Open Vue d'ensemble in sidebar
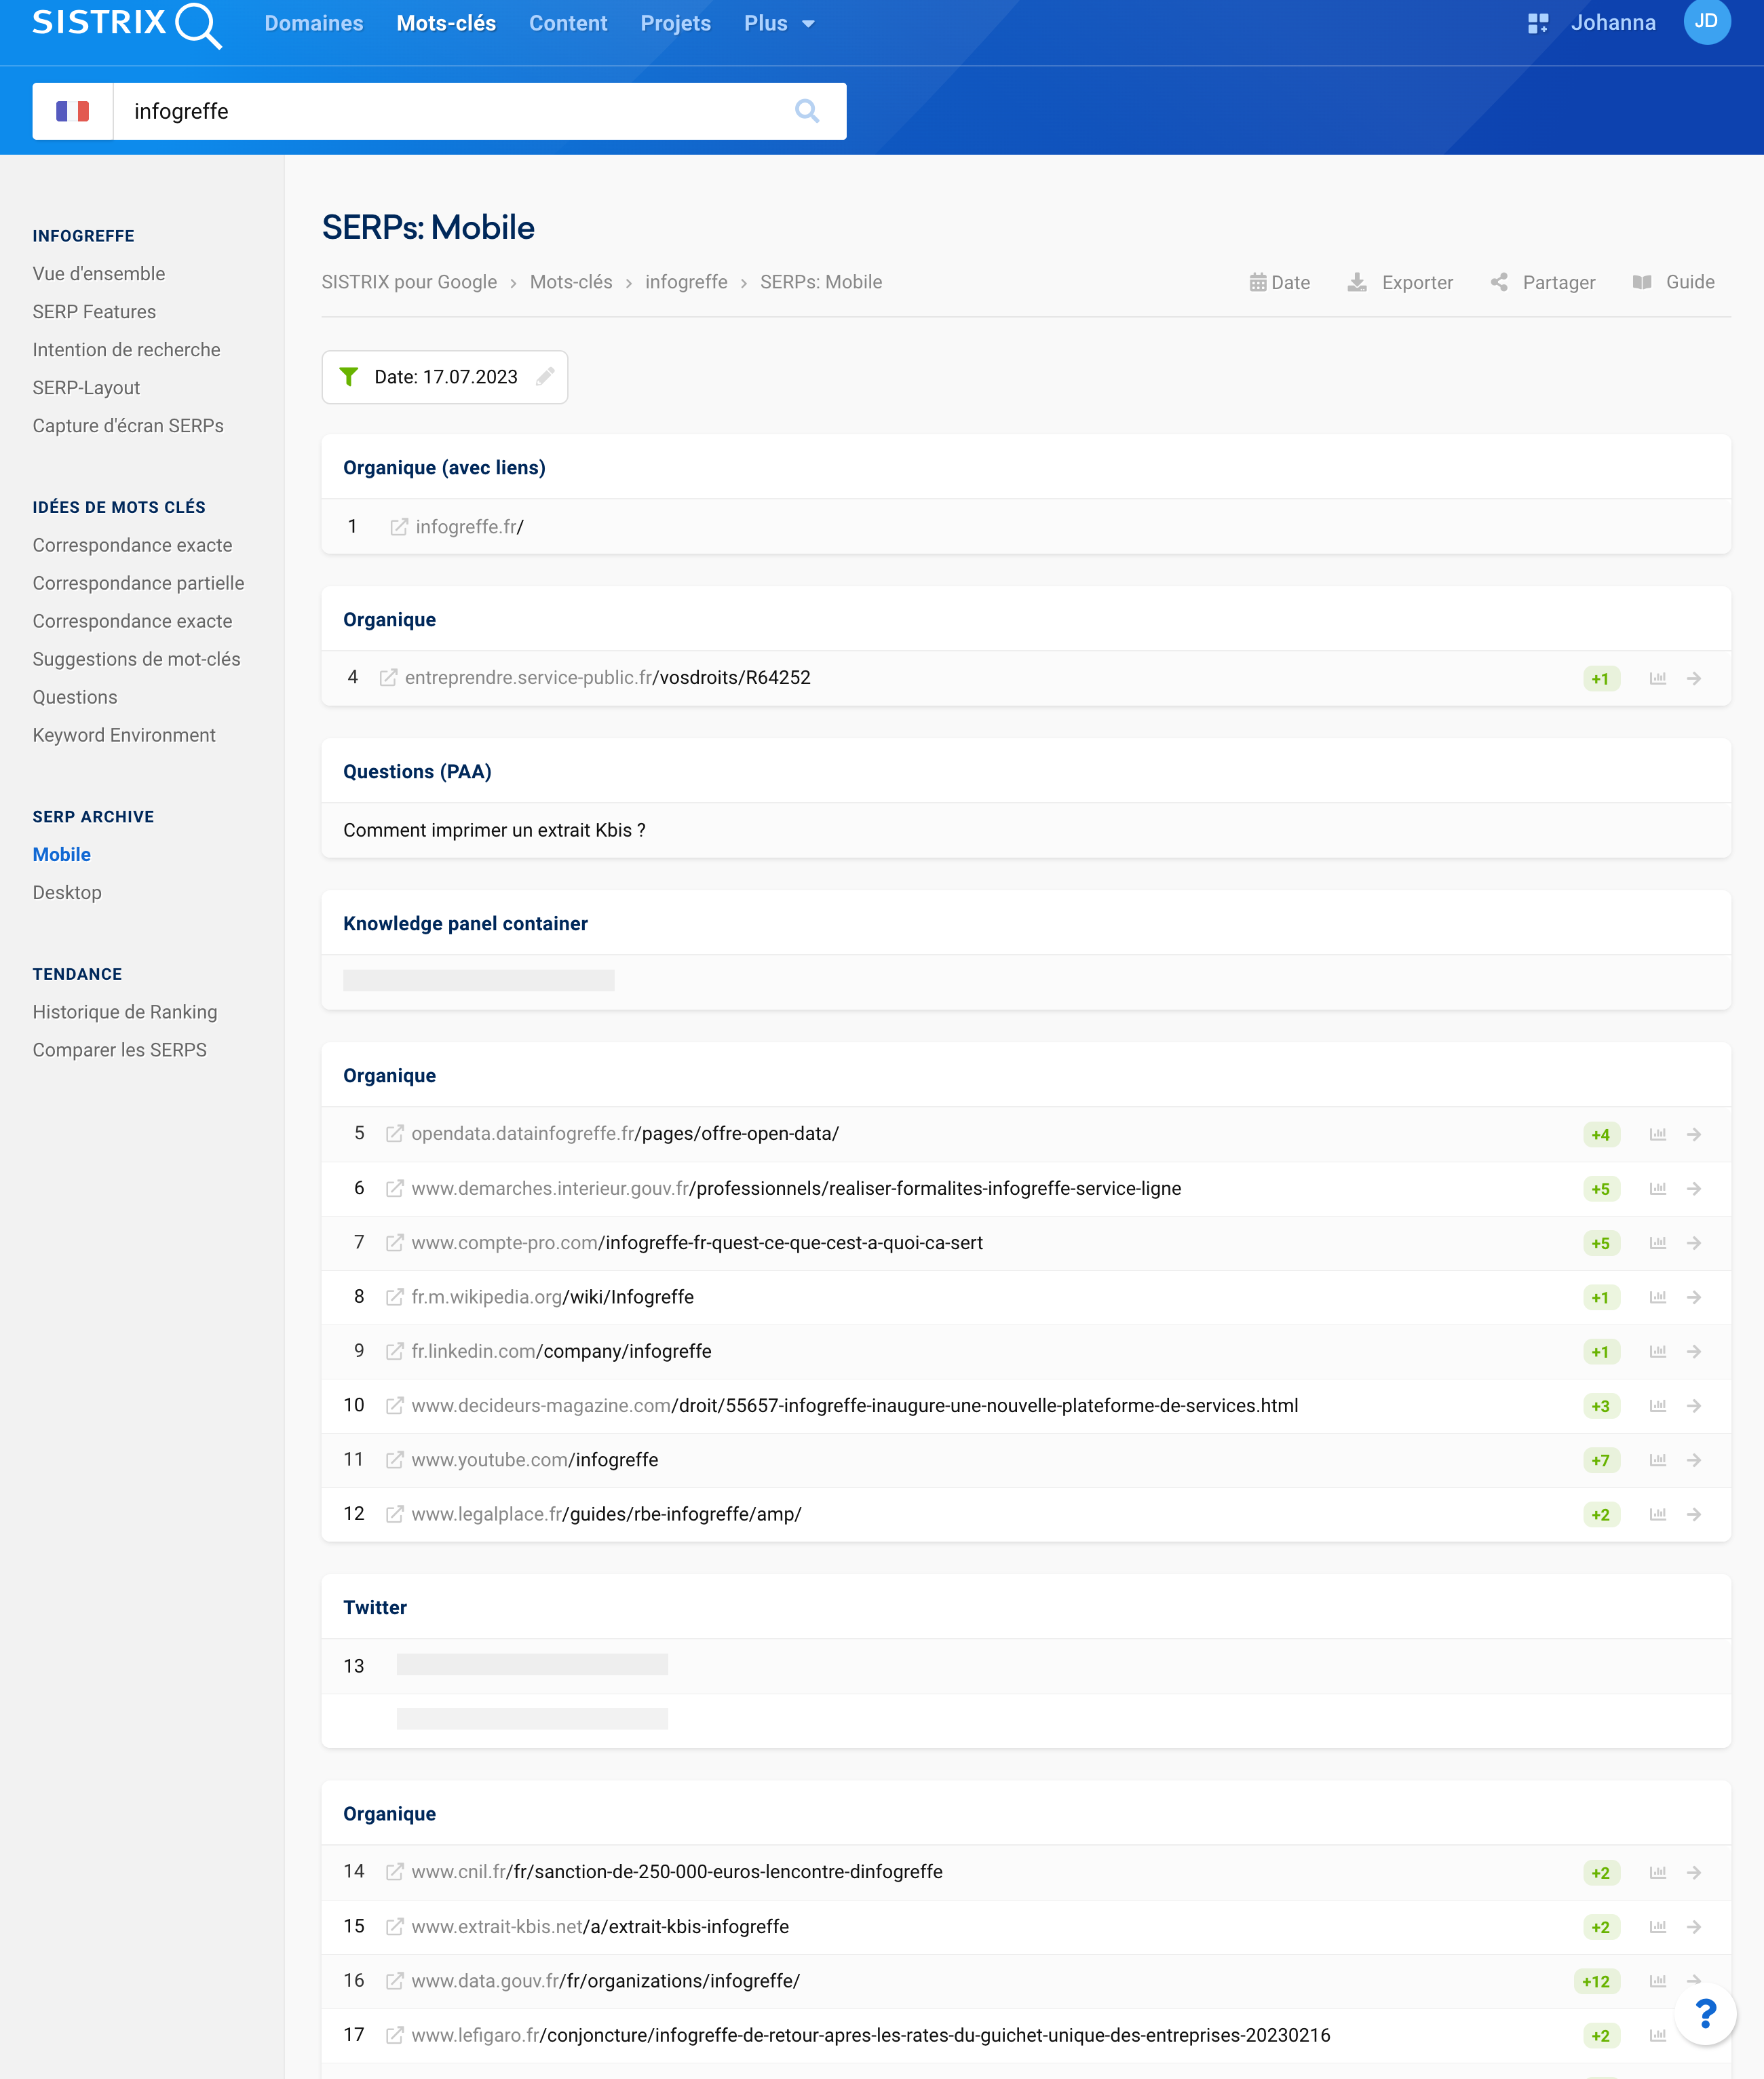 [x=99, y=274]
